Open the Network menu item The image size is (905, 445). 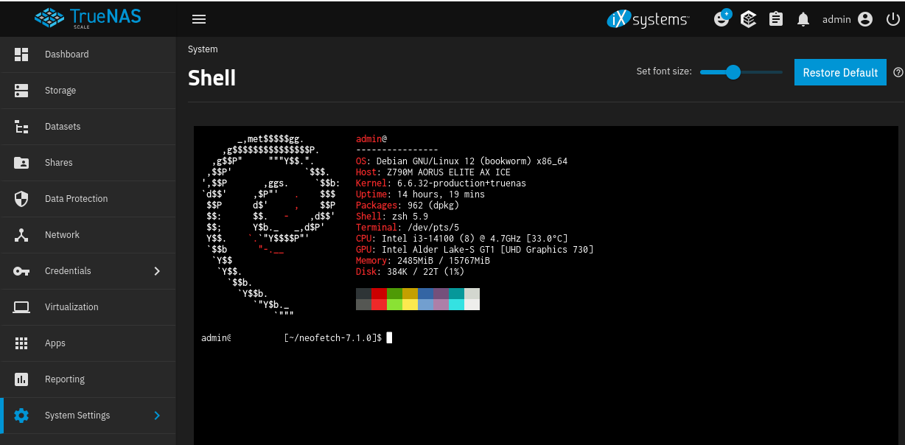(88, 234)
